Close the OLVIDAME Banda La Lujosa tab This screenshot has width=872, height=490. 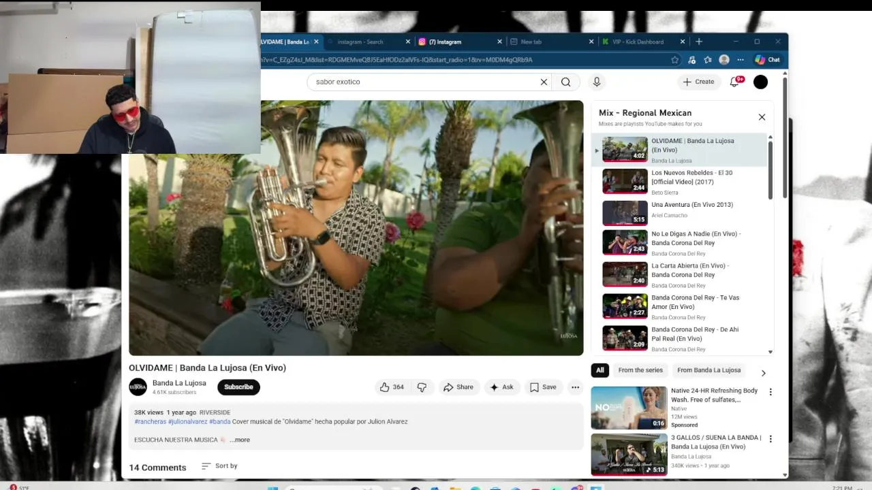tap(316, 42)
